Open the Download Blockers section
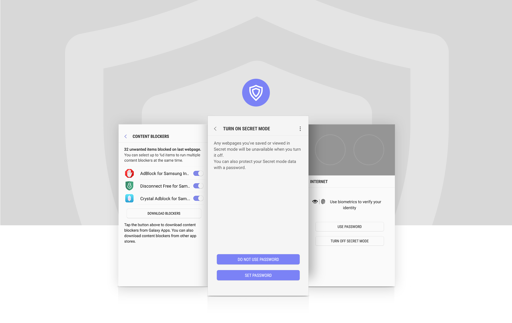Image resolution: width=512 pixels, height=323 pixels. pos(163,213)
